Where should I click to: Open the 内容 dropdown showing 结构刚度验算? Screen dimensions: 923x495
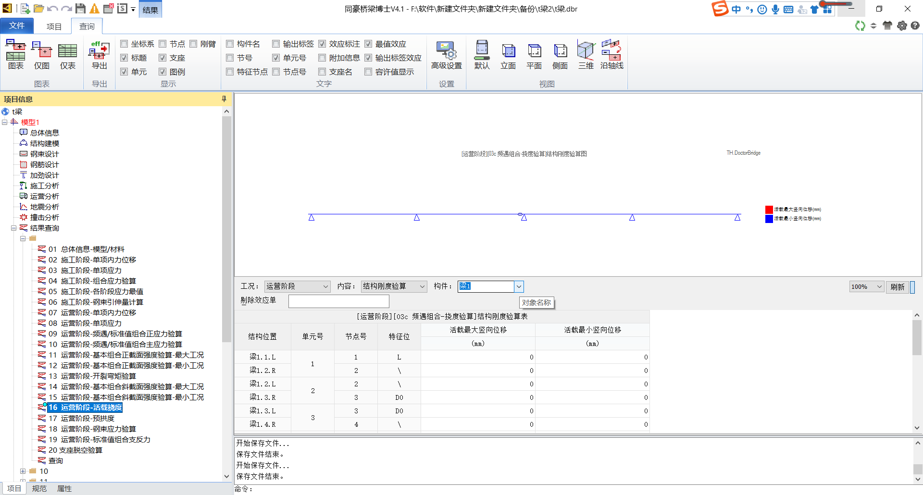[394, 286]
